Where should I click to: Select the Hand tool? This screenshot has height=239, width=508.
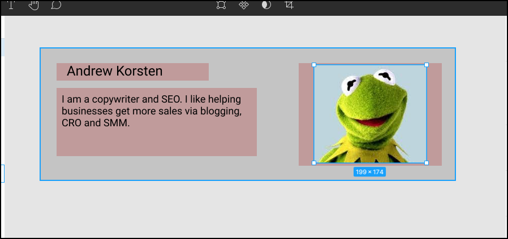[34, 5]
